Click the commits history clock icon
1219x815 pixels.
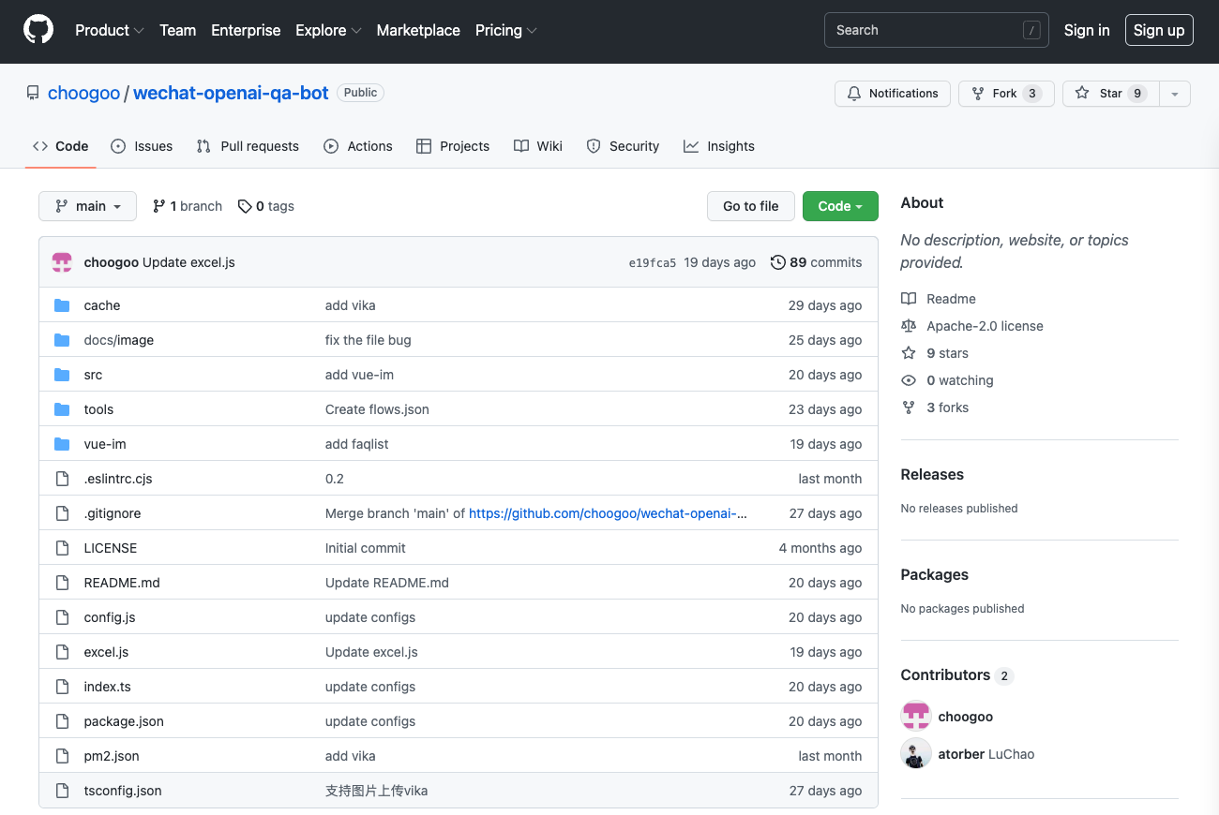pyautogui.click(x=777, y=262)
